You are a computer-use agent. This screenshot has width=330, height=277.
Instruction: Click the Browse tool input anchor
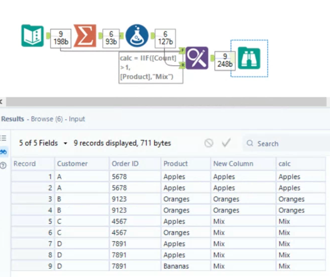(x=233, y=57)
